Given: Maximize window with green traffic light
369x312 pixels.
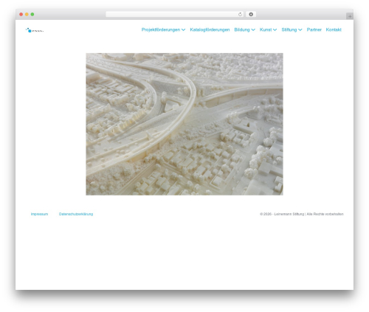Looking at the screenshot, I should click(32, 14).
